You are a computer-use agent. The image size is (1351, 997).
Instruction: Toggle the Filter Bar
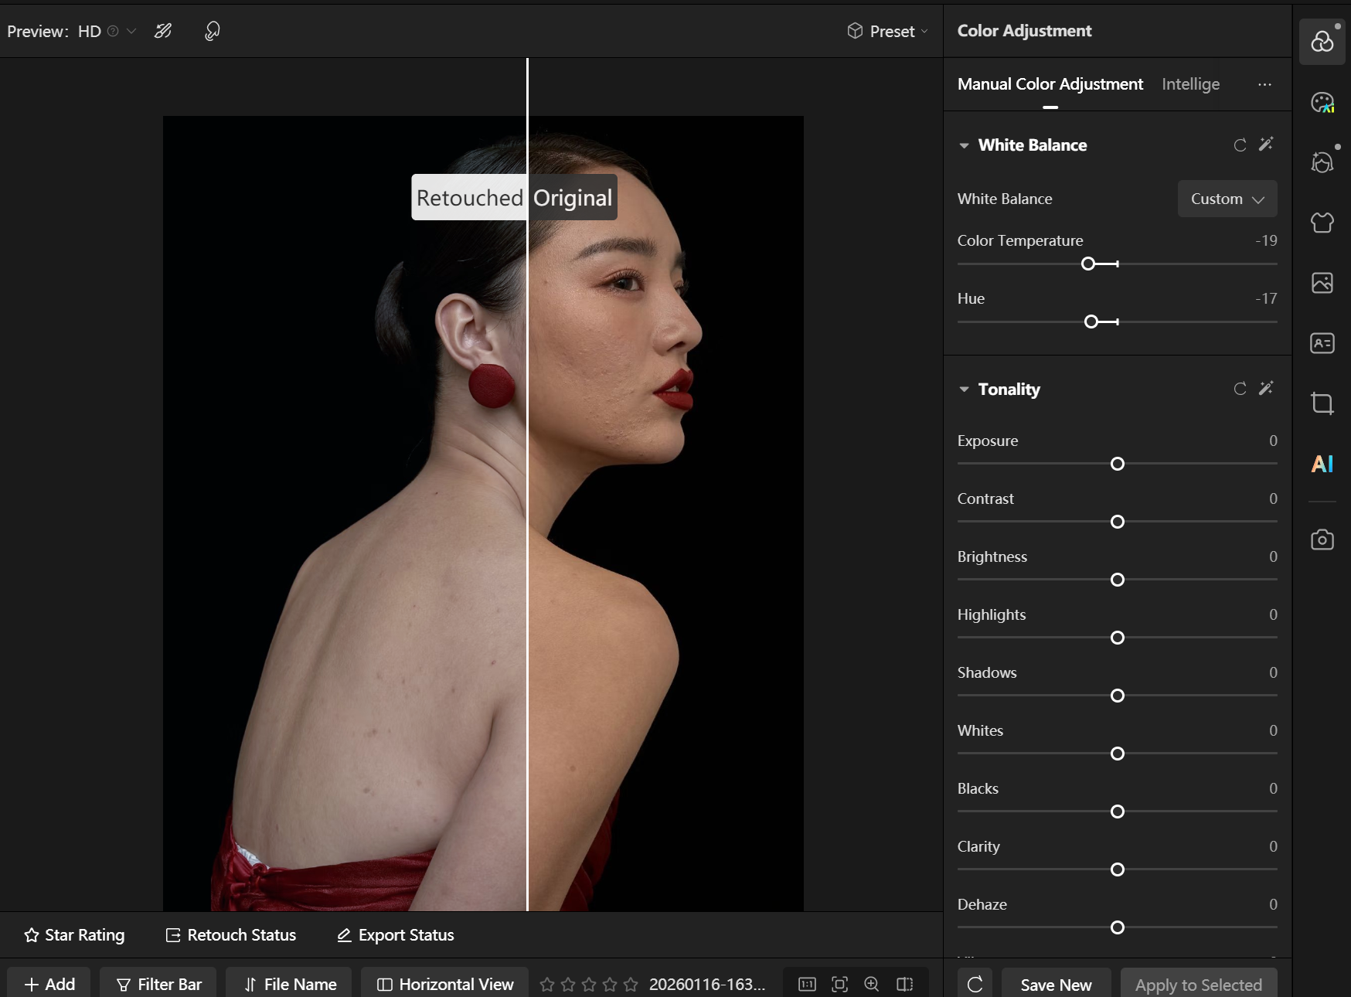(x=158, y=984)
